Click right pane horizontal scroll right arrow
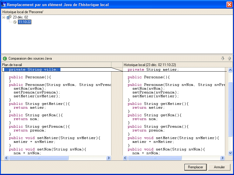Viewport: 234px width, 175px height. (222, 158)
